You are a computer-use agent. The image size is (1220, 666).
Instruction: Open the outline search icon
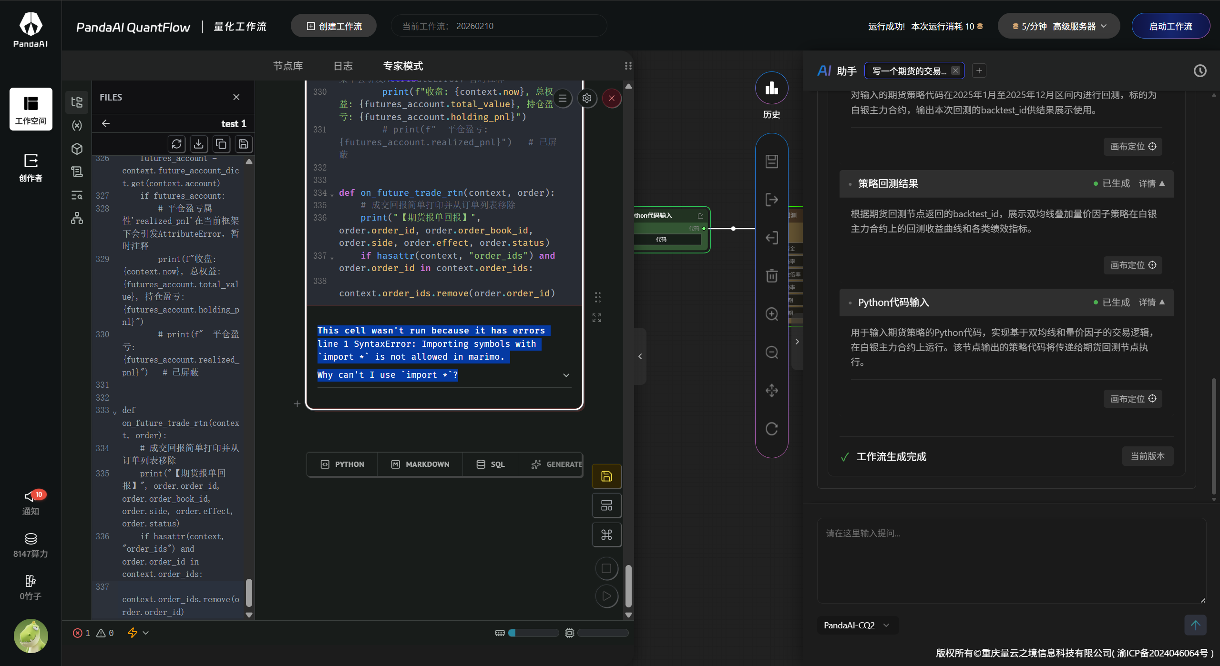(77, 195)
